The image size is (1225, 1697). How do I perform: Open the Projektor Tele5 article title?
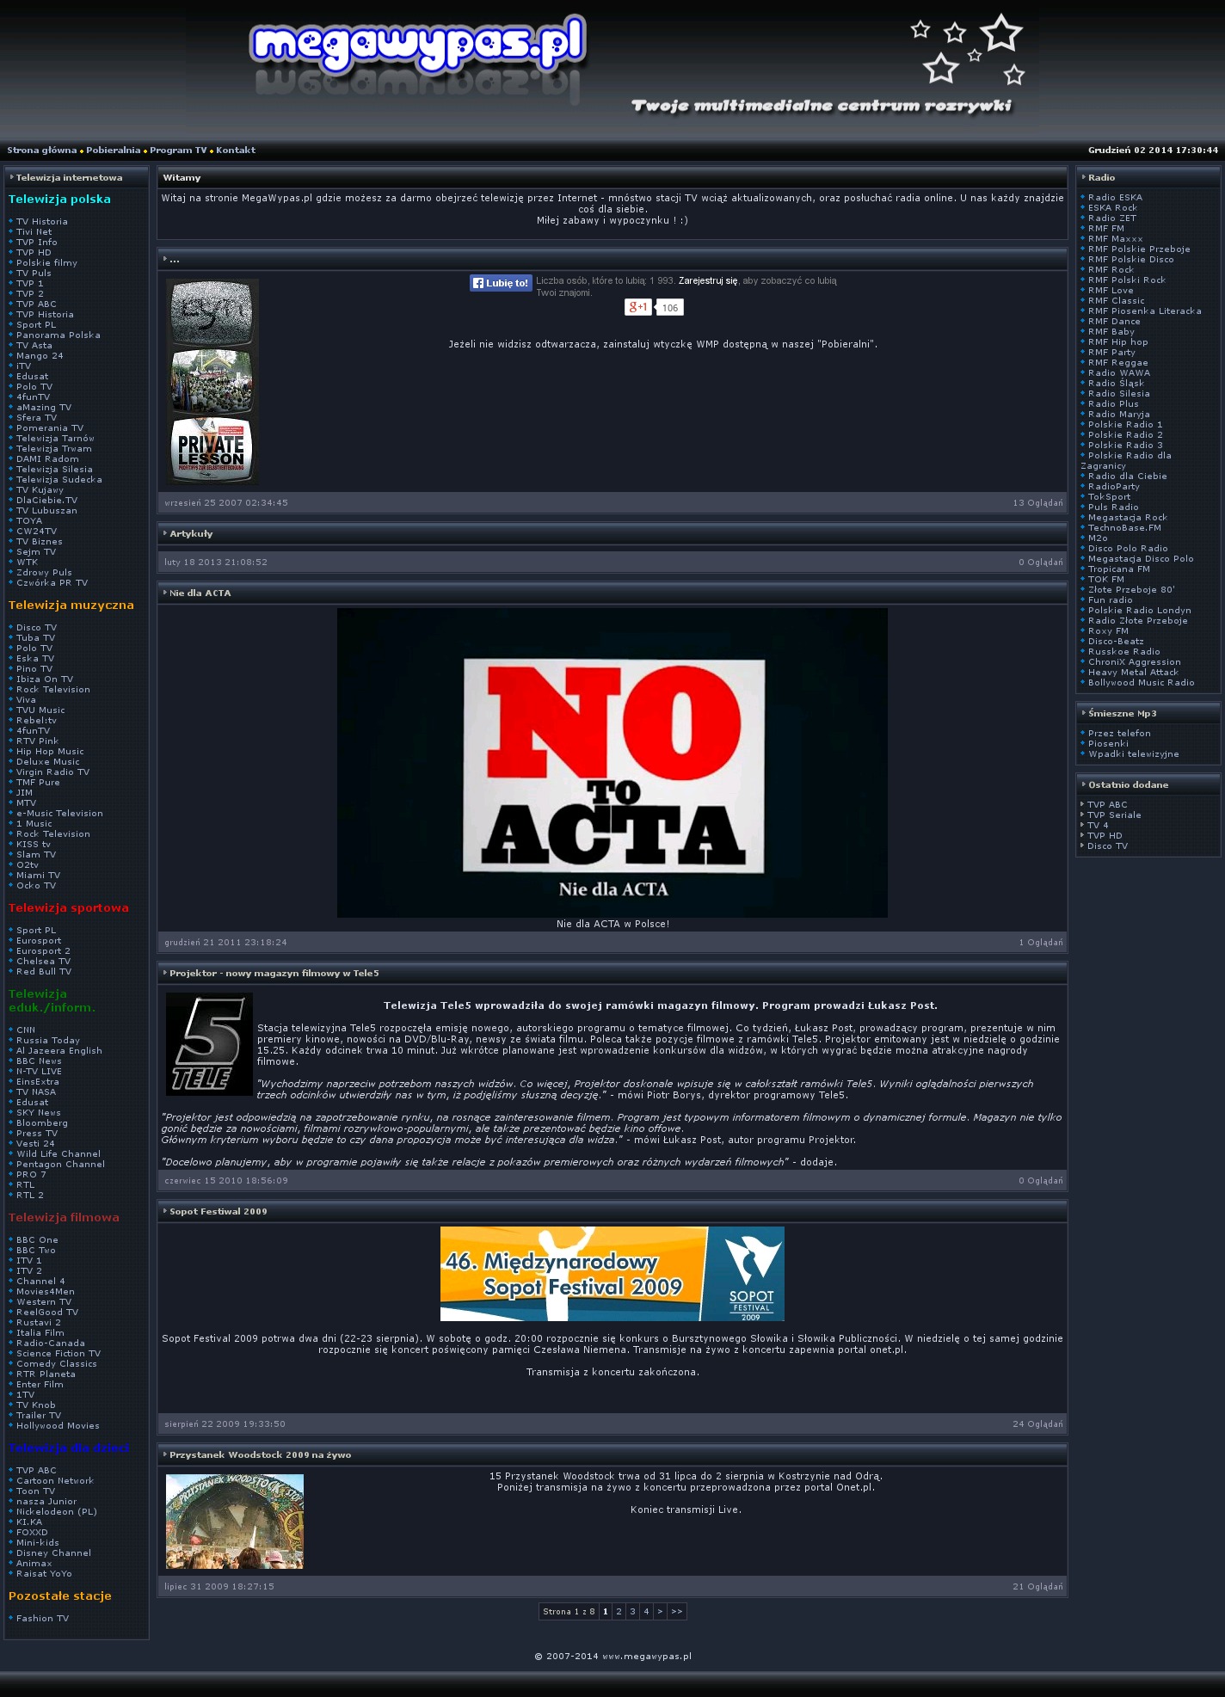pos(274,974)
